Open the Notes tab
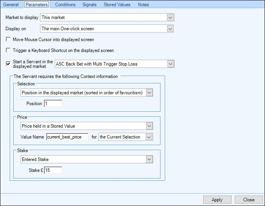The width and height of the screenshot is (265, 206). coord(143,5)
